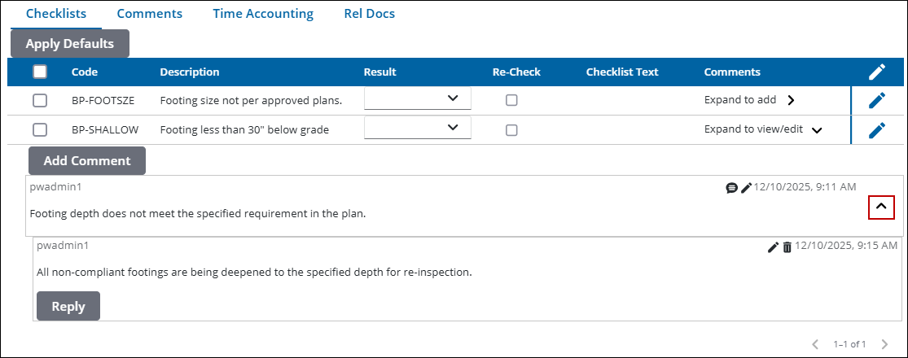The image size is (908, 358).
Task: Toggle the select-all checkbox in the header
Action: tap(40, 72)
